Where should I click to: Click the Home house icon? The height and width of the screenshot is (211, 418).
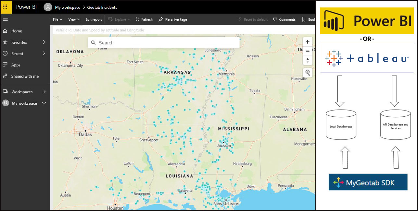[5, 31]
